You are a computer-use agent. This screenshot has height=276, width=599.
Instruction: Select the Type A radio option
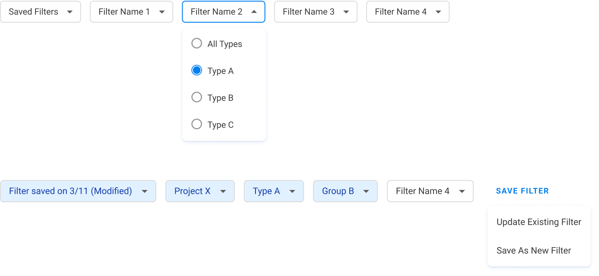coord(197,70)
